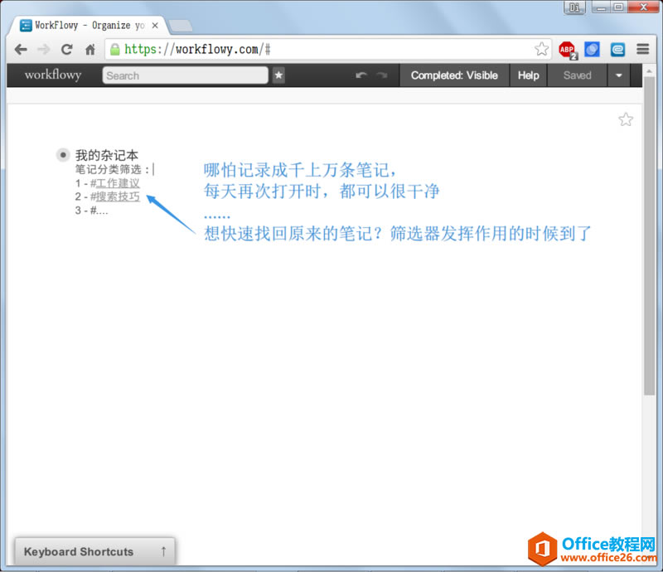Select the WorkFlowy browser tab
The height and width of the screenshot is (572, 663).
[83, 25]
